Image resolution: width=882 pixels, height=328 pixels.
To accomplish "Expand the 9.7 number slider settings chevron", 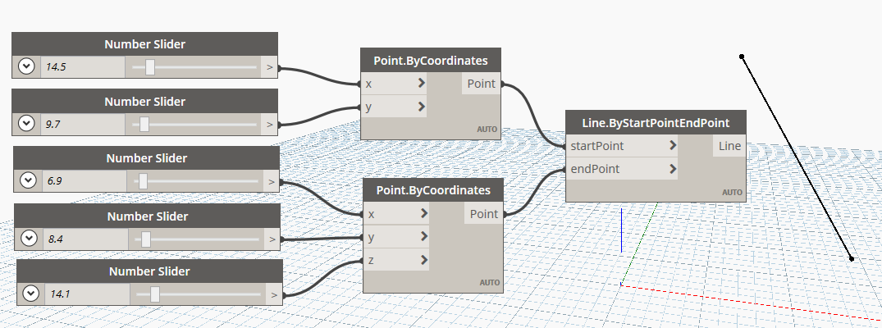I will 26,124.
